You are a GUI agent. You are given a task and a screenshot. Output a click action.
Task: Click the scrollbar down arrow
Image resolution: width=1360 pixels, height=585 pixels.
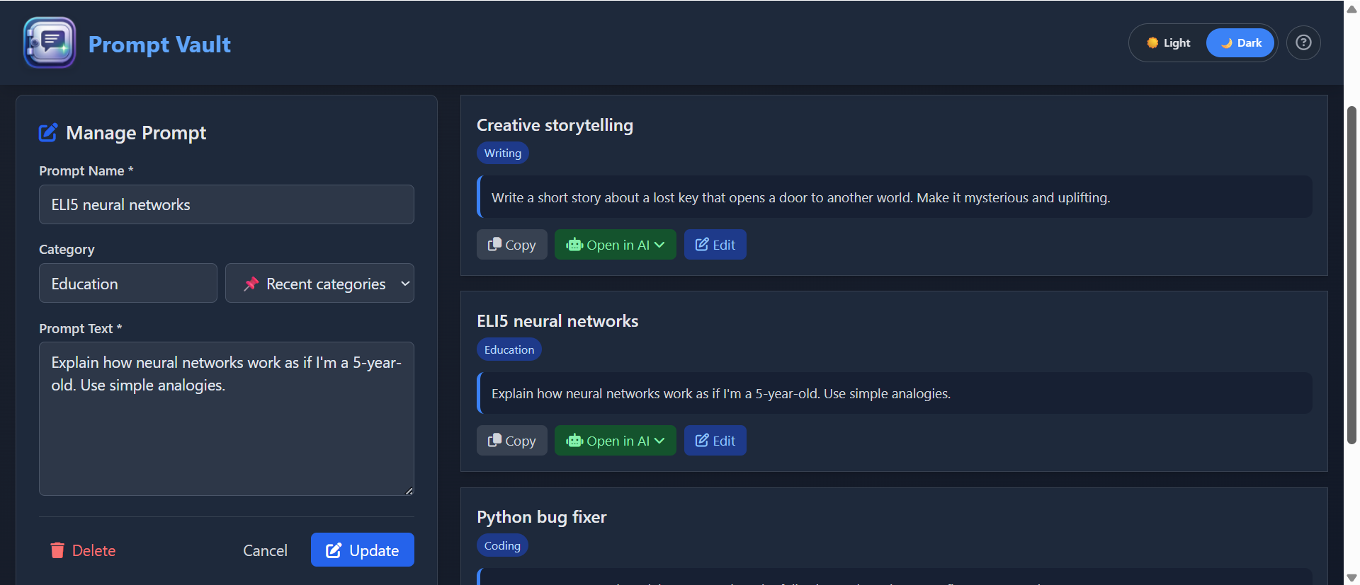(1351, 578)
